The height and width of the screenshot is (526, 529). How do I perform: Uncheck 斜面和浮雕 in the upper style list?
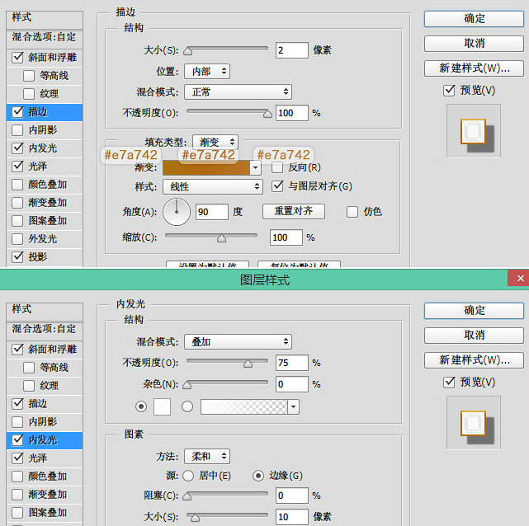[17, 57]
